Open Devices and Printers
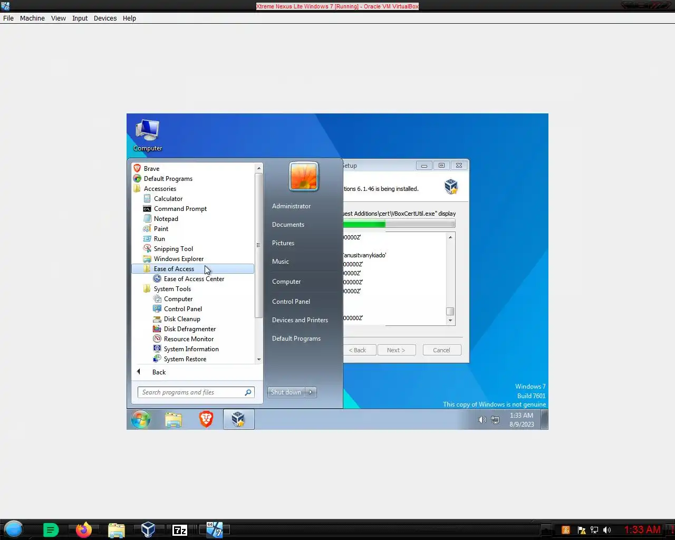 click(300, 320)
